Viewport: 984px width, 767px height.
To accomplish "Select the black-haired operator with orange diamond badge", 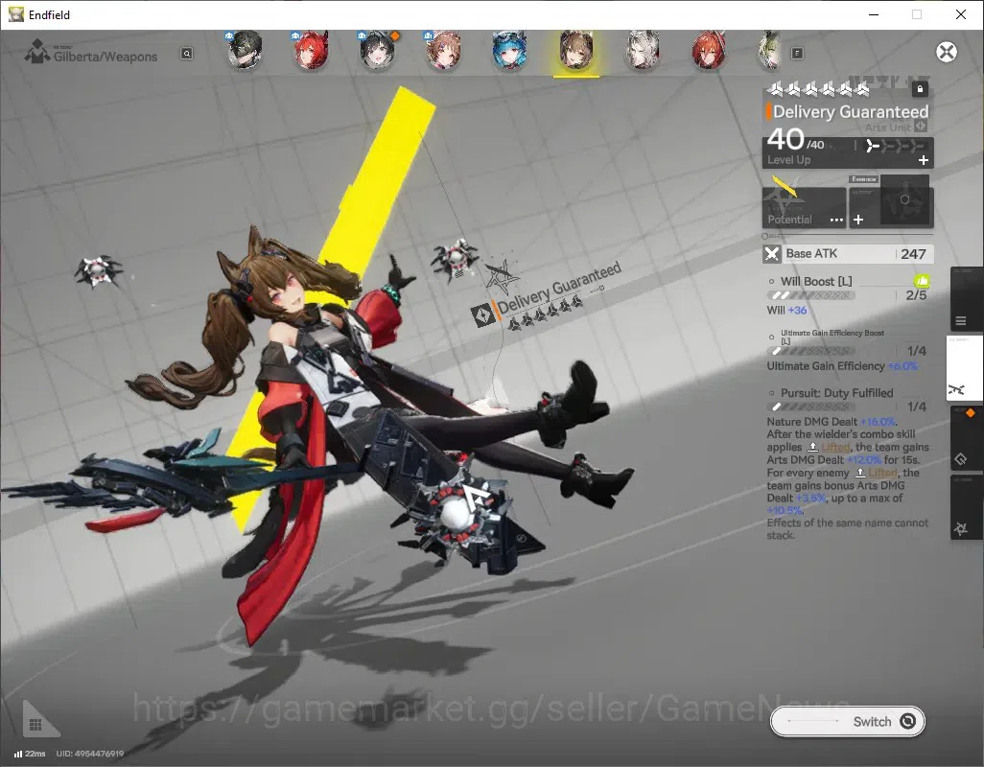I will pyautogui.click(x=378, y=50).
